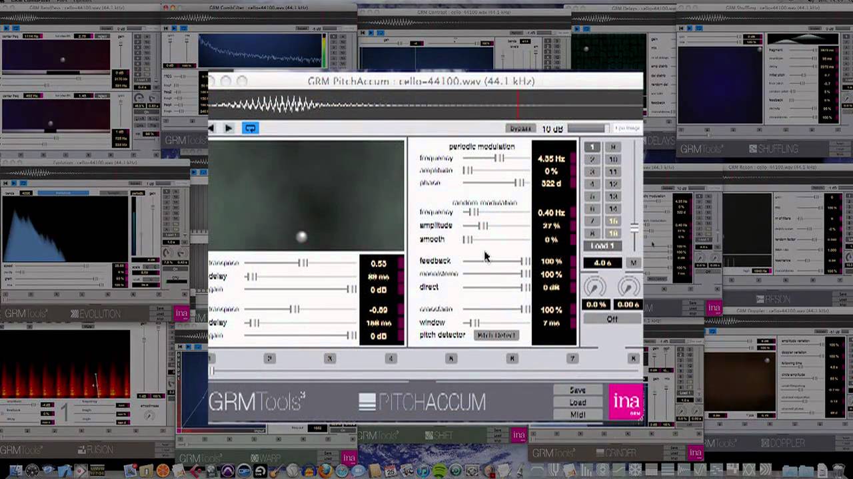Select preset number 7

point(592,222)
